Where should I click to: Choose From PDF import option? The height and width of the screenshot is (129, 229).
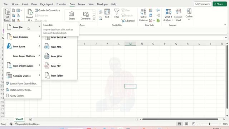click(x=59, y=66)
